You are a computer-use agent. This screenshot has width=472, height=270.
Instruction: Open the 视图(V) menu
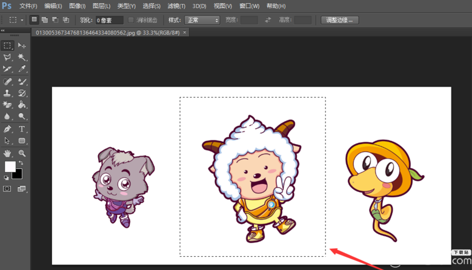223,6
